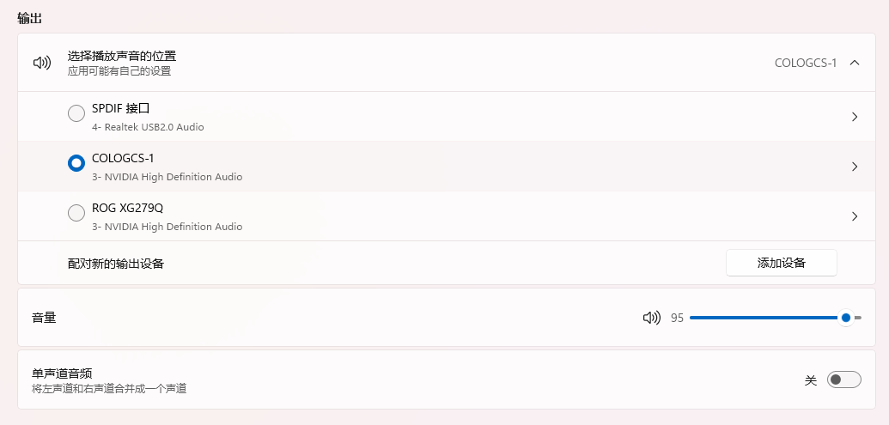
Task: Select COLOGCS-1 radio button
Action: tap(76, 163)
